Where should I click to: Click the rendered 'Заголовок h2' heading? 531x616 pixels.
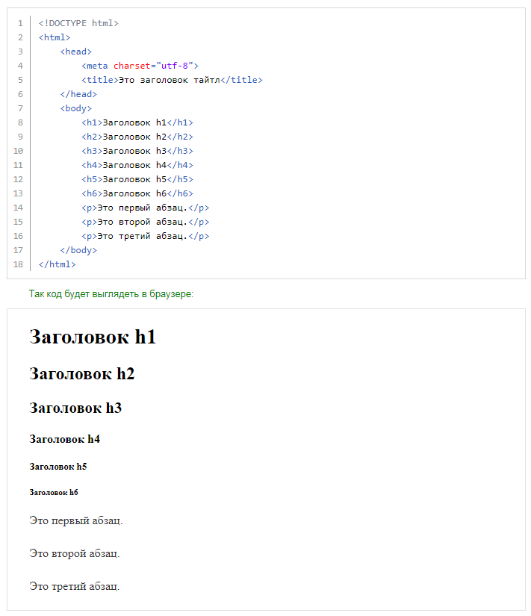82,374
